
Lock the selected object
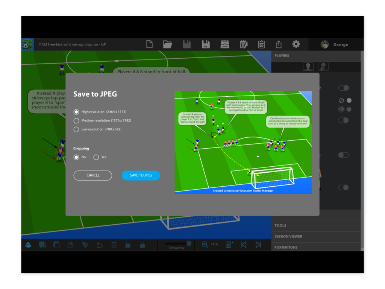(128, 245)
